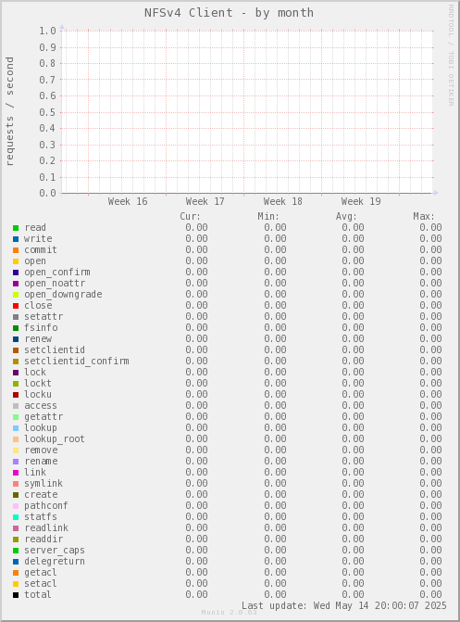Click the blue write legend swatch
This screenshot has height=622, width=460.
click(x=16, y=239)
